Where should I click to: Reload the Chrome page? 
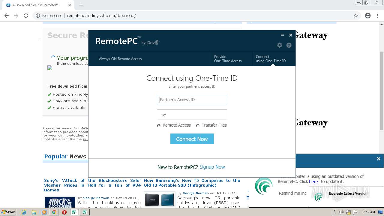26,16
